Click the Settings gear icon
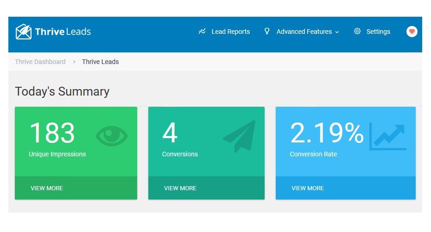431x232 pixels. (357, 31)
